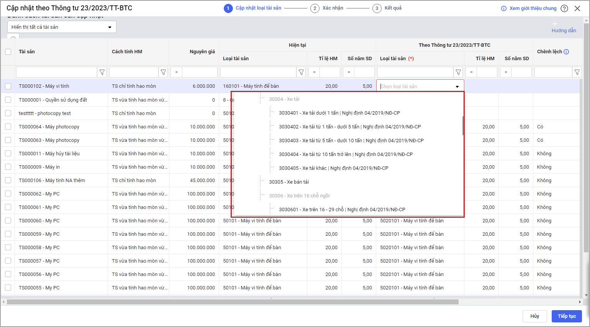Open filter for current Loại tài sản column
The image size is (590, 327).
[x=301, y=72]
